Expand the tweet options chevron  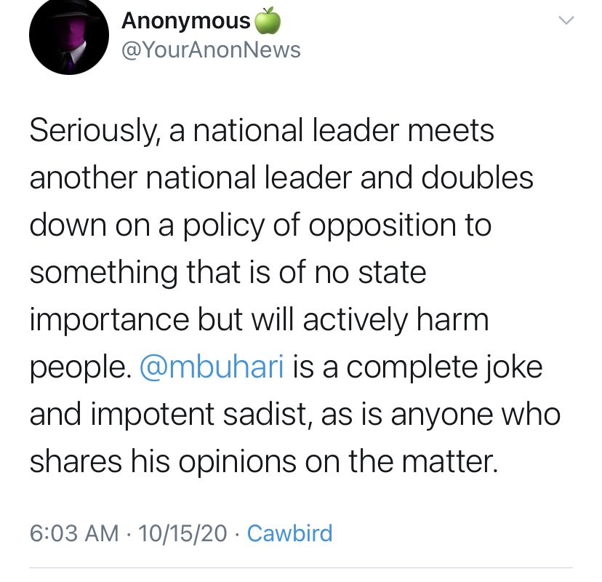[566, 21]
